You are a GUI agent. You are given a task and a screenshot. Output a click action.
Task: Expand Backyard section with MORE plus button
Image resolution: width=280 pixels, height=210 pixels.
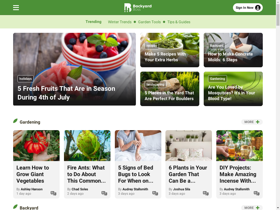pos(252,208)
